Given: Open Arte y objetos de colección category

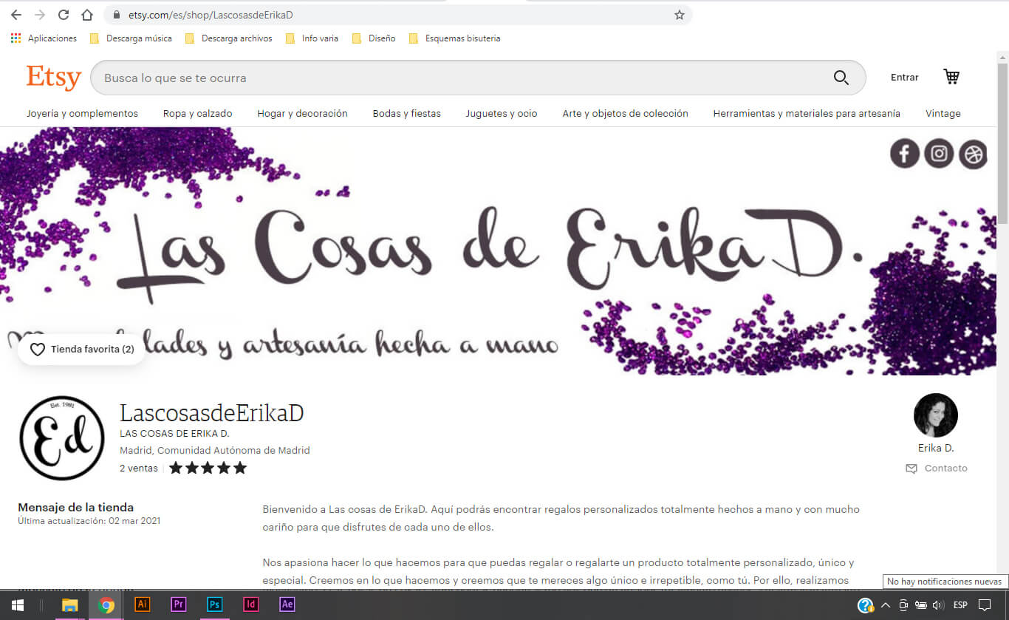Looking at the screenshot, I should point(626,113).
